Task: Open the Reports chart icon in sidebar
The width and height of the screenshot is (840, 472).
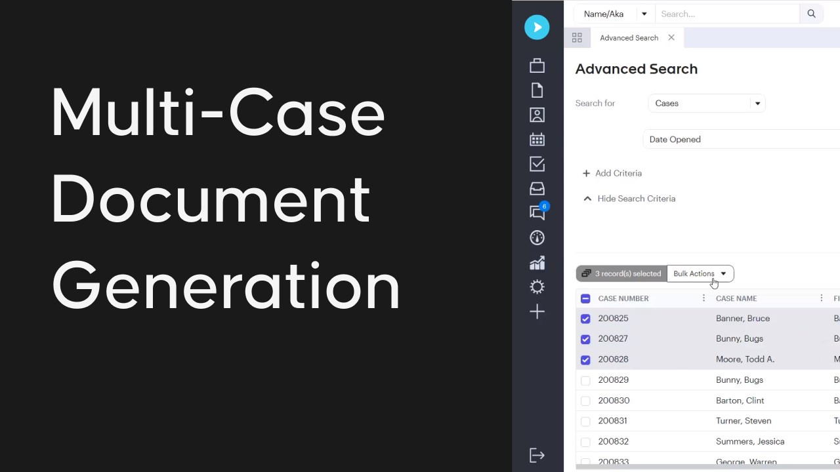Action: (x=537, y=262)
